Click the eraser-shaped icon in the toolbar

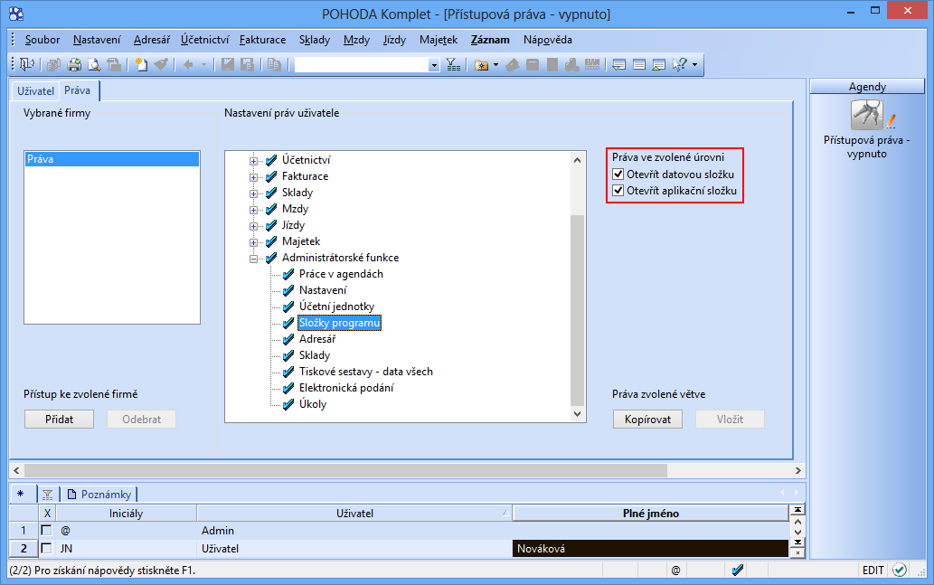(x=513, y=64)
